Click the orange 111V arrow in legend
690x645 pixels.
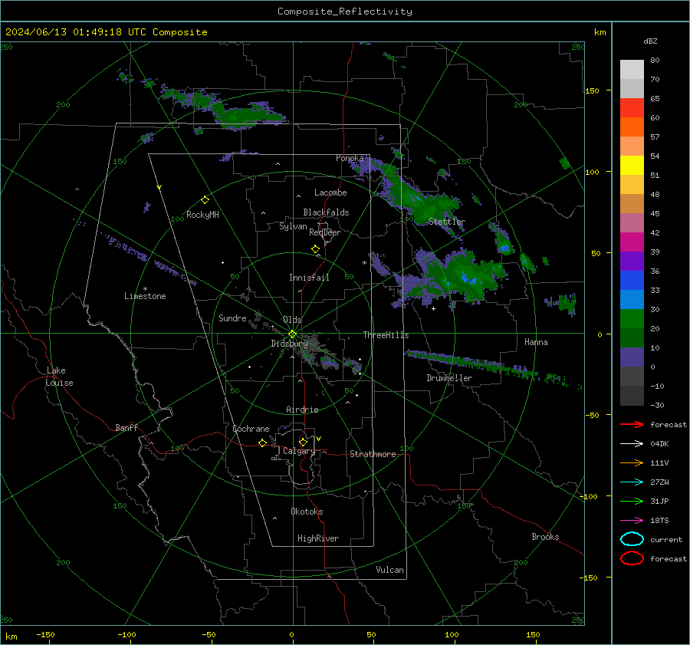632,462
